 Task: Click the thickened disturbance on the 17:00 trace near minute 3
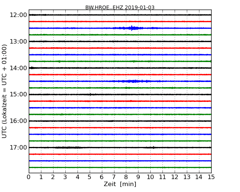point(68,148)
